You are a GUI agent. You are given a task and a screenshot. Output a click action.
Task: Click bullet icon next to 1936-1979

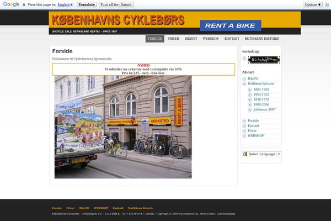[250, 99]
